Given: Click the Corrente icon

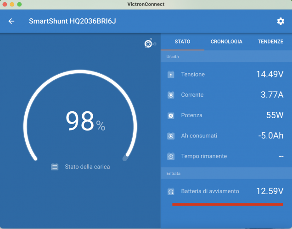Looking at the screenshot, I should (171, 95).
